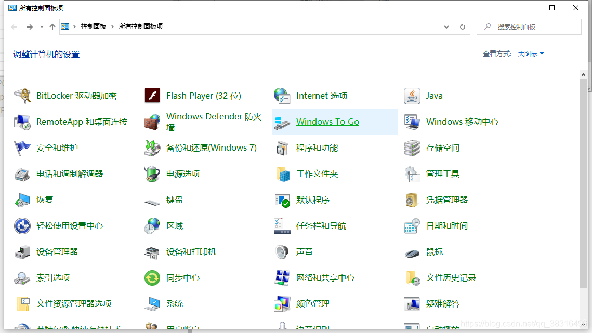The width and height of the screenshot is (592, 333).
Task: Open 鼠标 mouse icon
Action: (412, 253)
